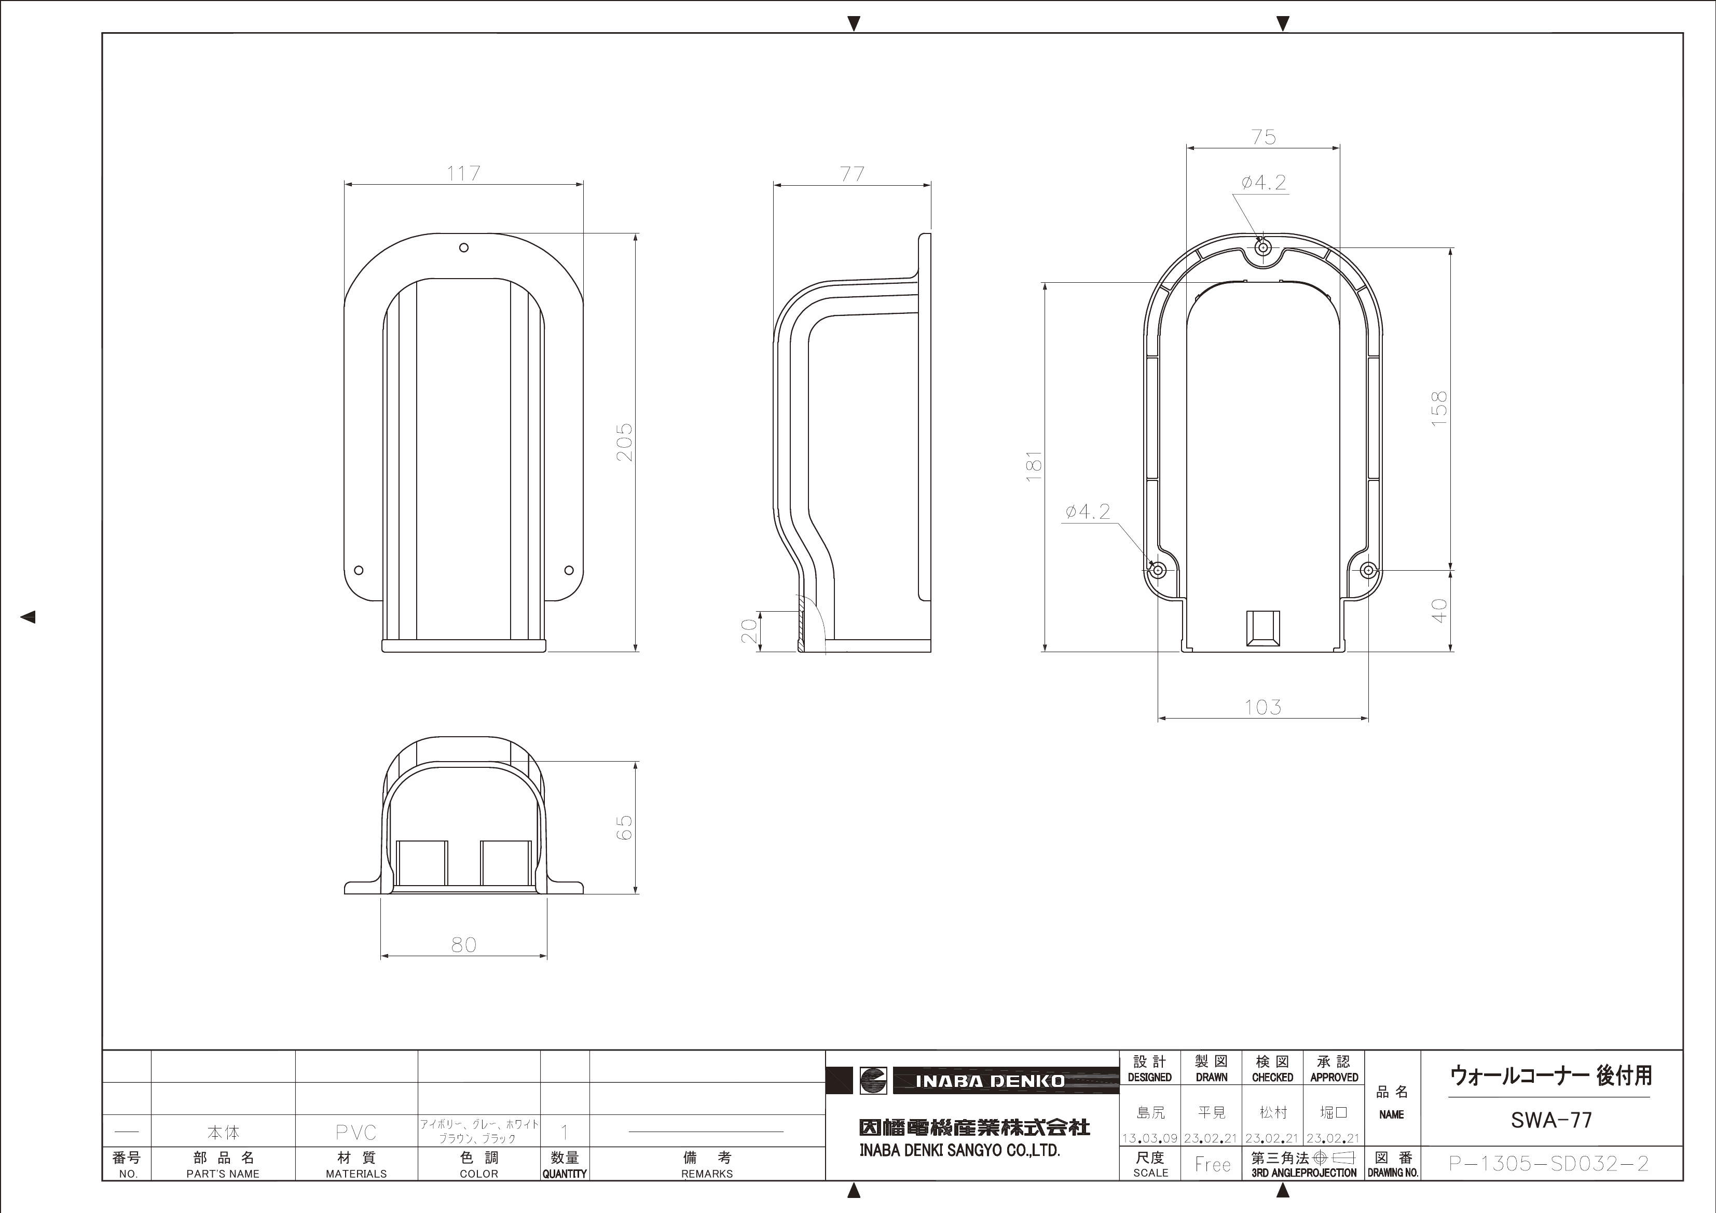Click the 65 height dimension
Image resolution: width=1716 pixels, height=1213 pixels.
[624, 828]
